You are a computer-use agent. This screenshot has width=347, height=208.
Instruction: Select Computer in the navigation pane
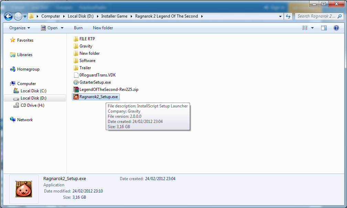(x=27, y=84)
